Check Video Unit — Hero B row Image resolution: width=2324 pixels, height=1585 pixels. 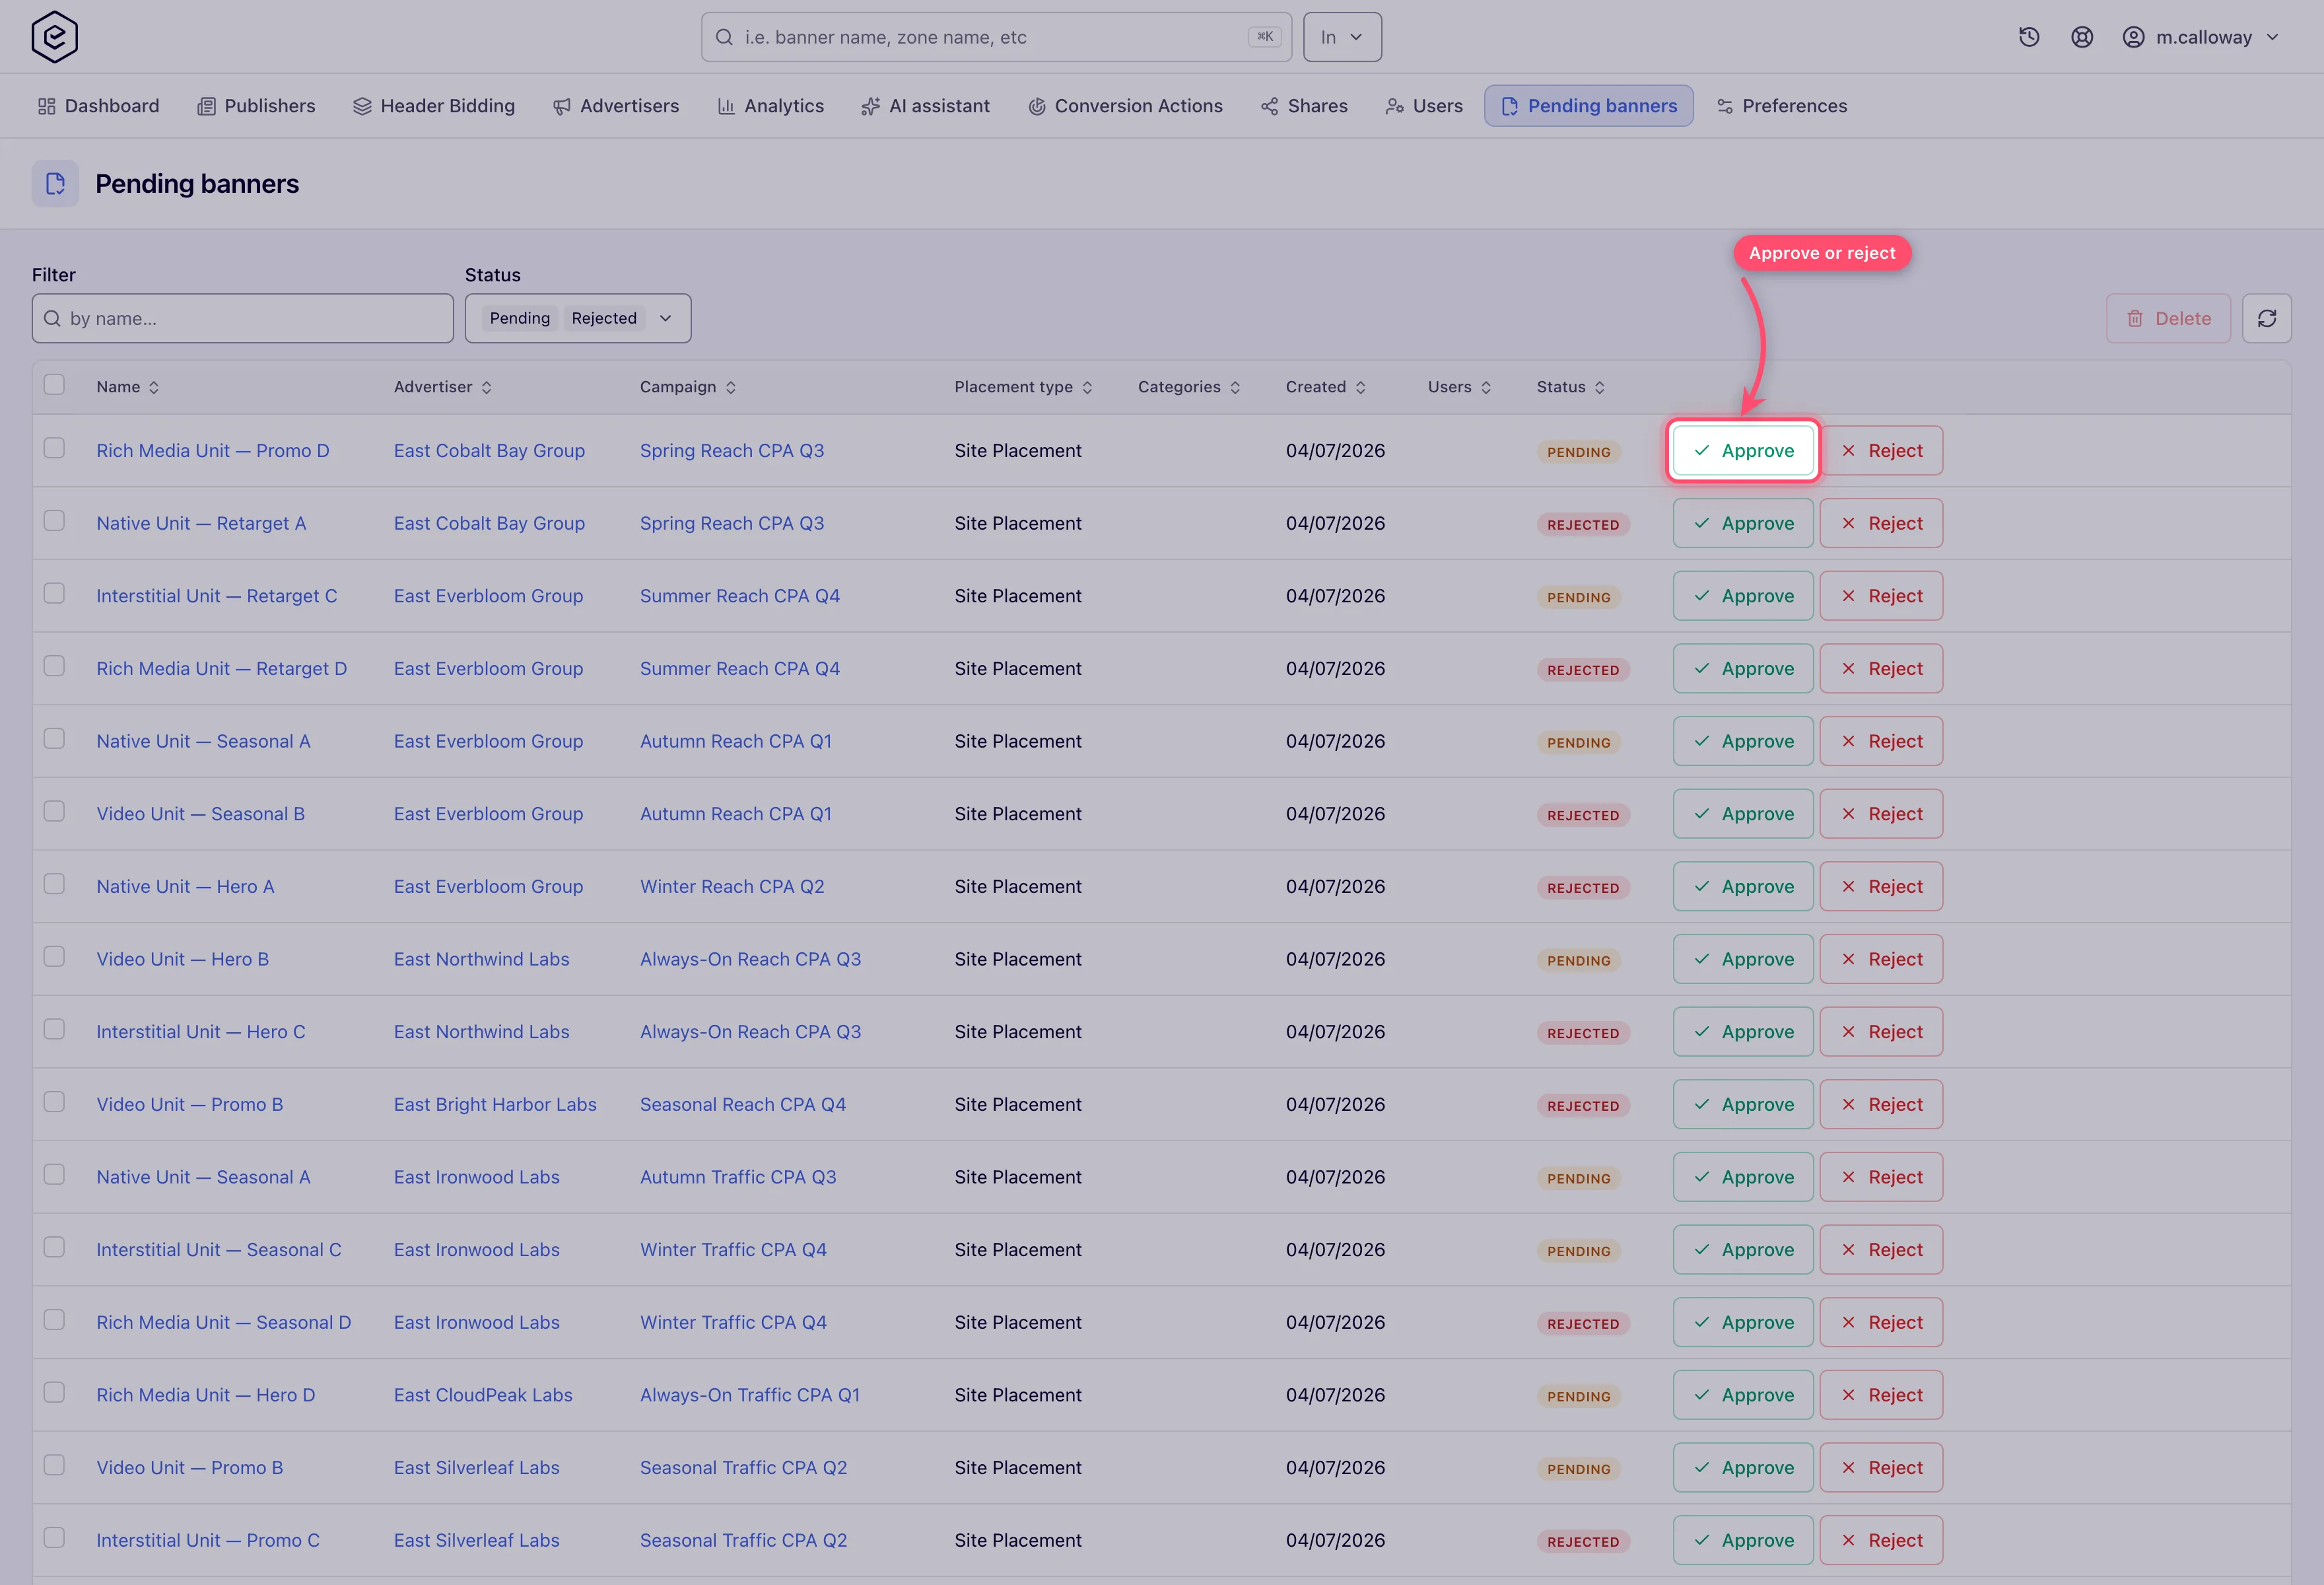tap(54, 956)
